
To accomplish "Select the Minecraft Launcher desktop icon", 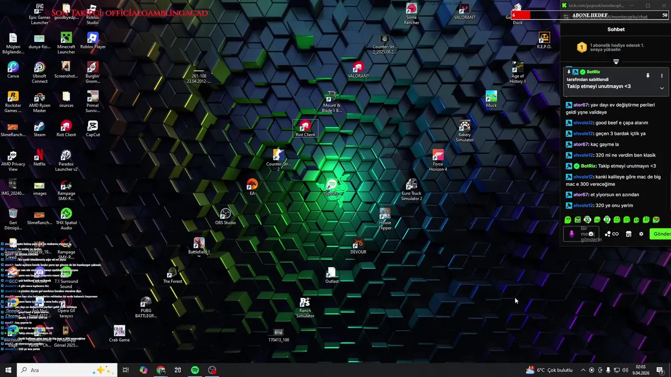I will pyautogui.click(x=66, y=43).
